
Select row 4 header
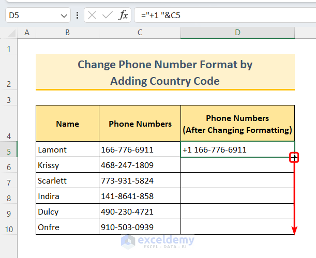coord(9,123)
